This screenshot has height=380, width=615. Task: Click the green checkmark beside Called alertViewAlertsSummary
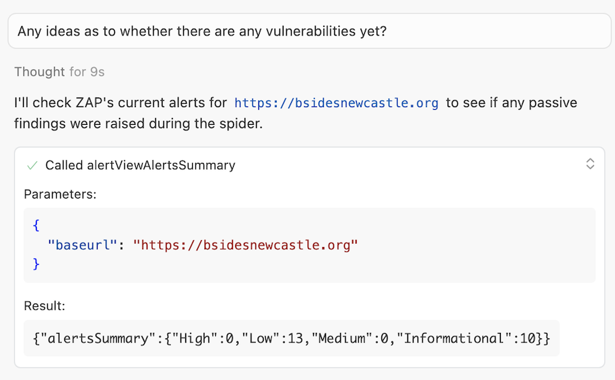tap(31, 165)
